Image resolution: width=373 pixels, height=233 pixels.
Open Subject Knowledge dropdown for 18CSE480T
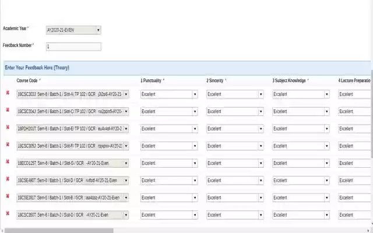(x=301, y=181)
